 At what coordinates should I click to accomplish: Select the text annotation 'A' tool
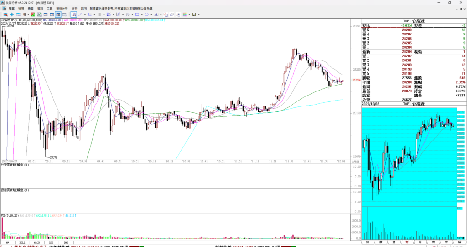pyautogui.click(x=156, y=15)
